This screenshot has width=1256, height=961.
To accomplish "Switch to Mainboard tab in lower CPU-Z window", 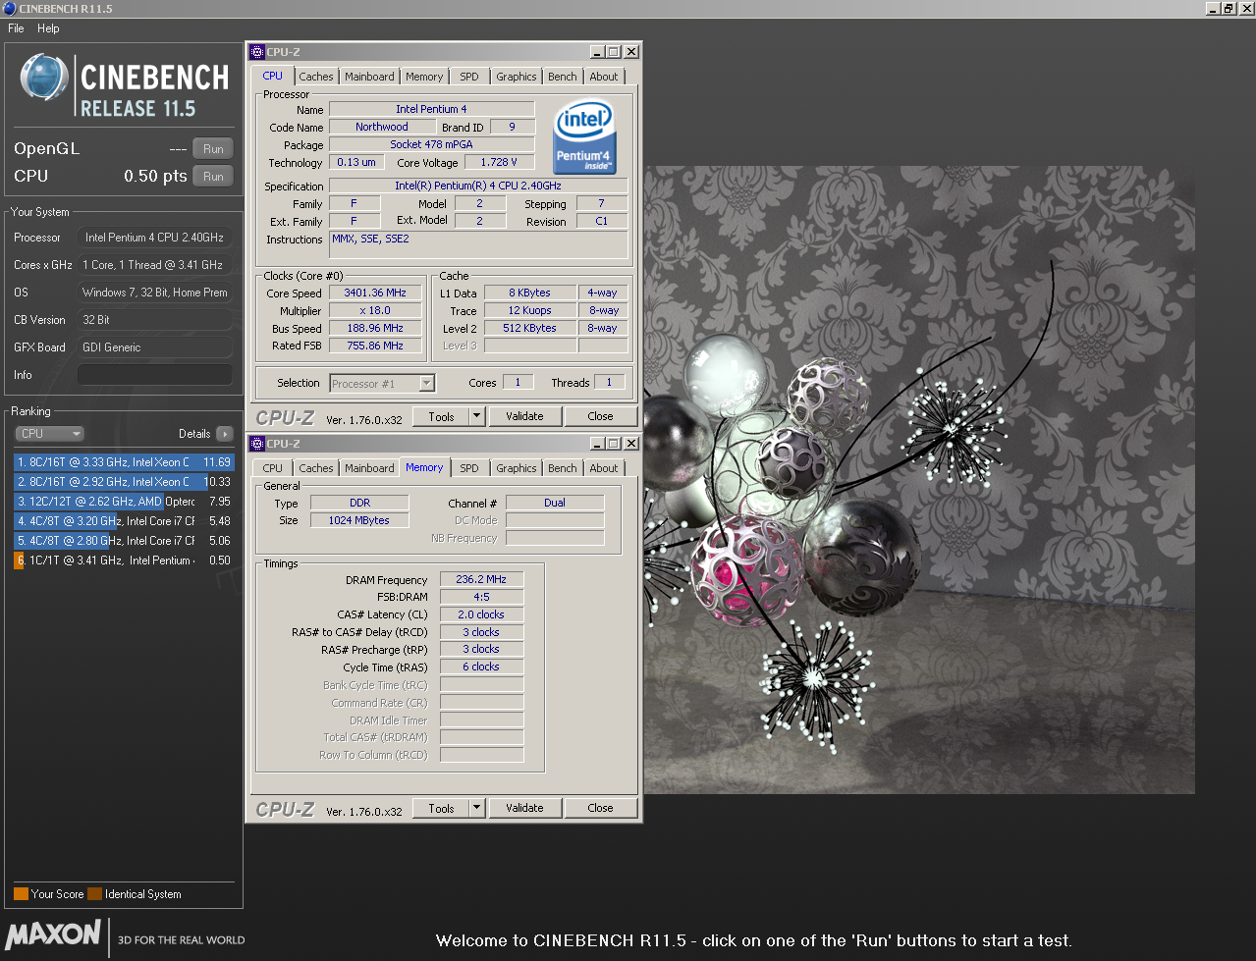I will pos(369,468).
